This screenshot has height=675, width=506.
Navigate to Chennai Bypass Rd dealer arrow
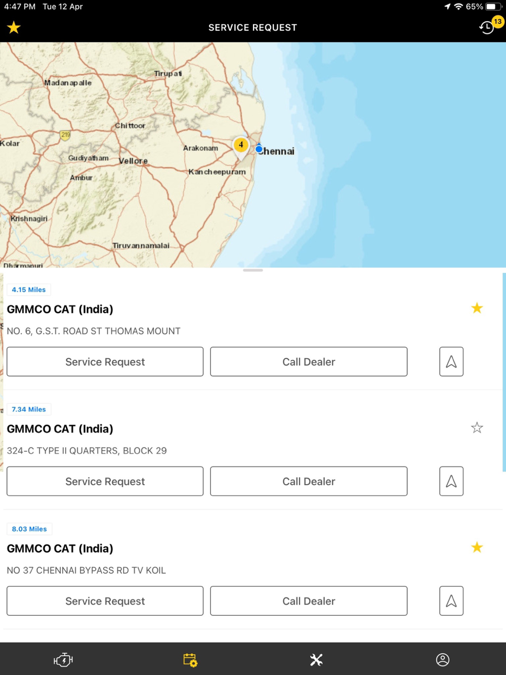click(451, 601)
